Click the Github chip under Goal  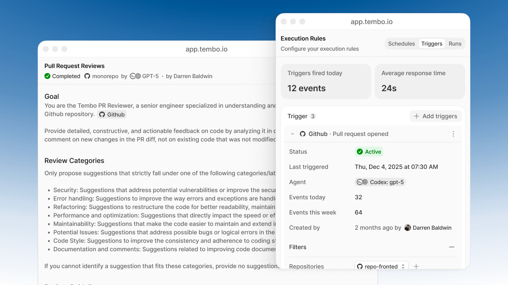click(x=112, y=114)
